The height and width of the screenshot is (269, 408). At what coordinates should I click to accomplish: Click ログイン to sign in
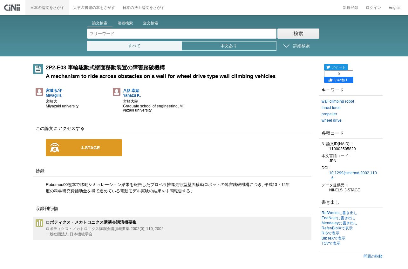click(x=373, y=8)
